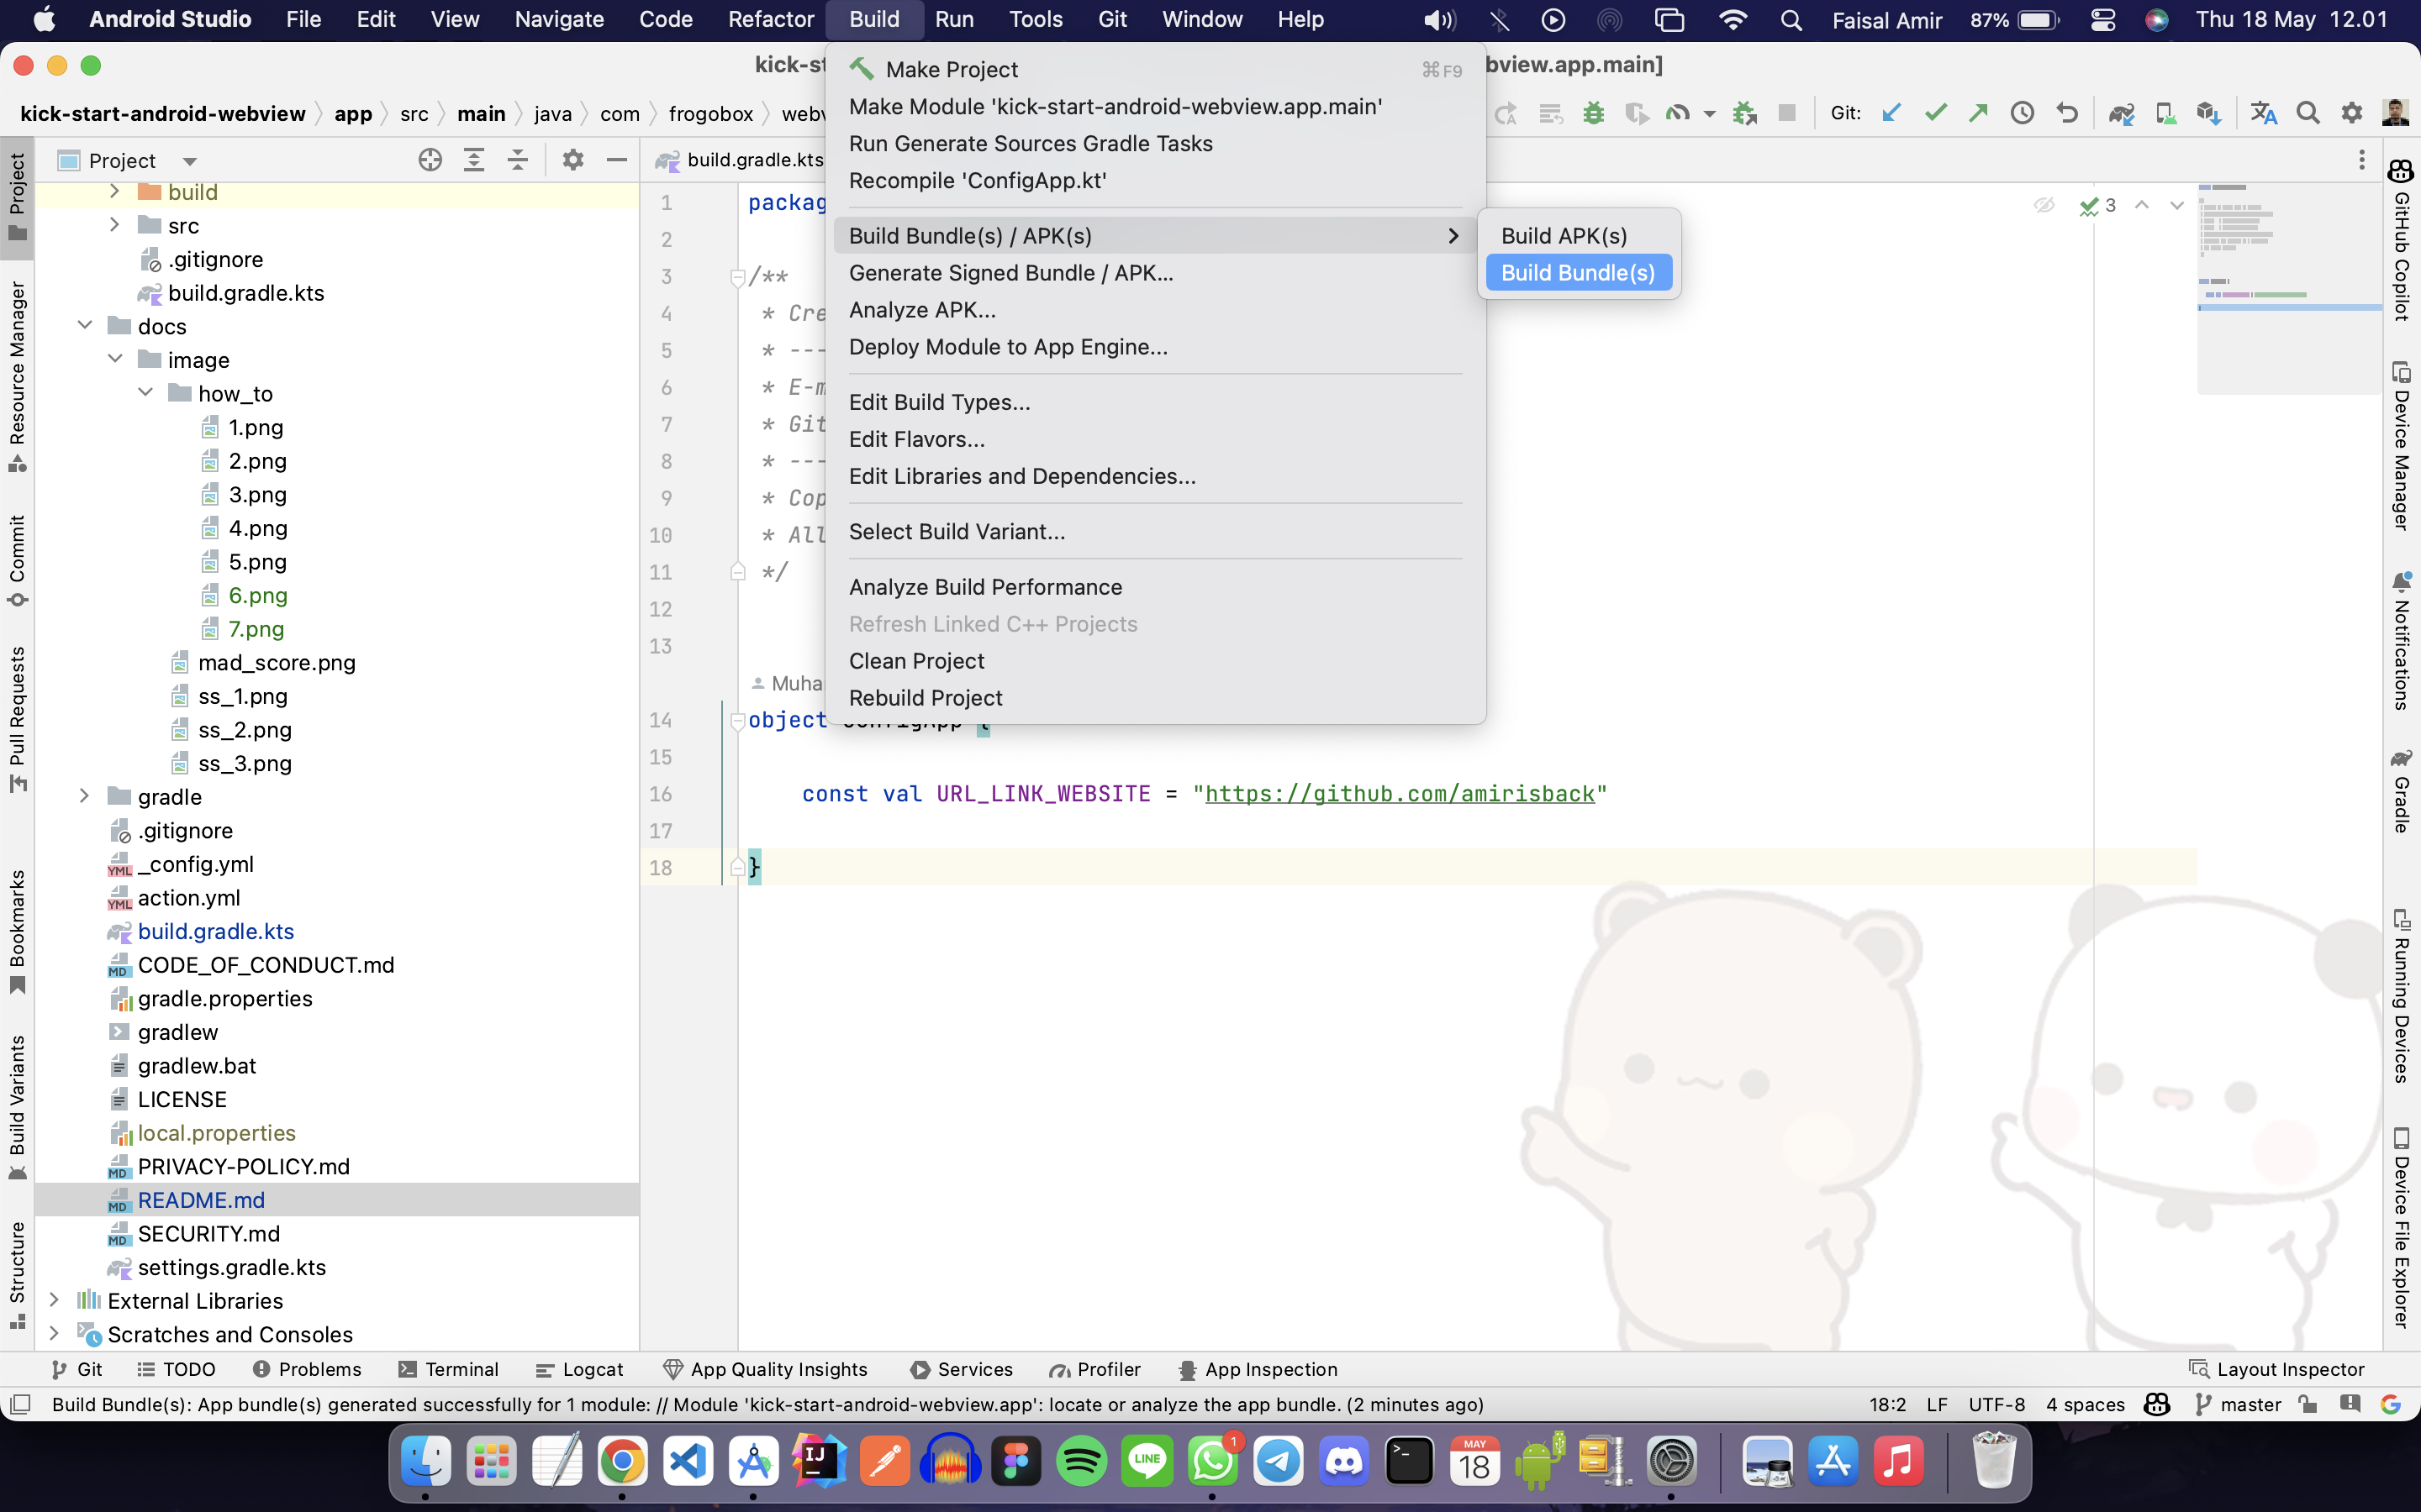Expand the gradle folder in project tree
Screen dimensions: 2421x1512
85,796
